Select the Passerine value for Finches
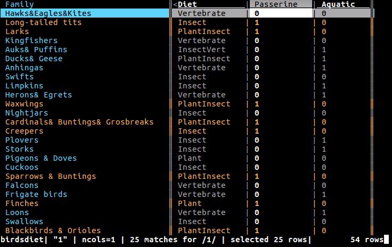 point(257,203)
